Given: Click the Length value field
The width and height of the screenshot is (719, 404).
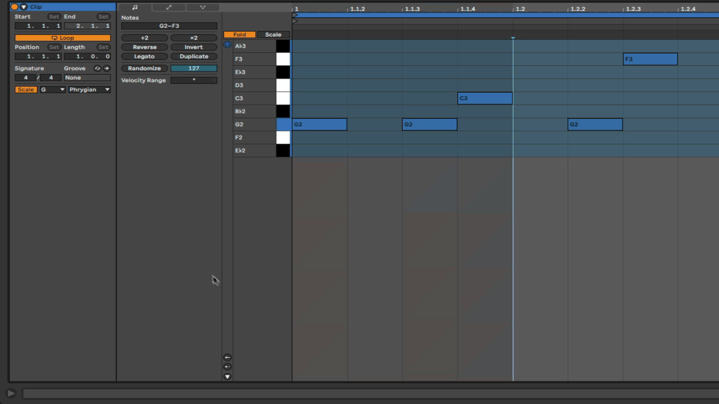Looking at the screenshot, I should (87, 56).
